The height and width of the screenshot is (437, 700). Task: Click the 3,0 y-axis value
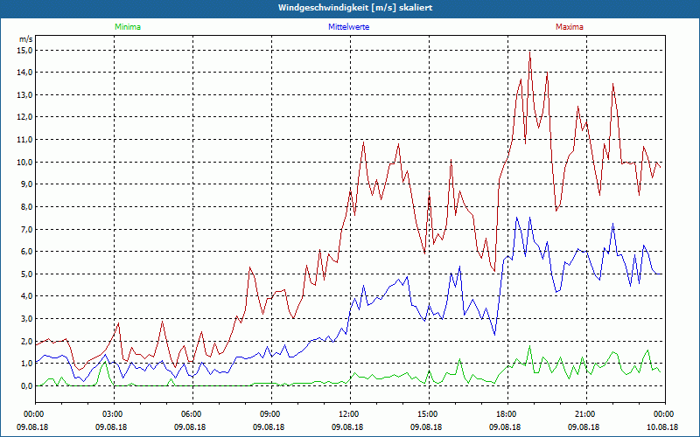click(x=26, y=318)
